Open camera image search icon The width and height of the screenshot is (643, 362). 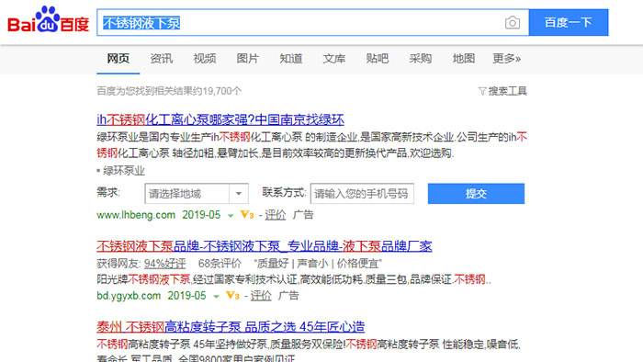(x=513, y=23)
